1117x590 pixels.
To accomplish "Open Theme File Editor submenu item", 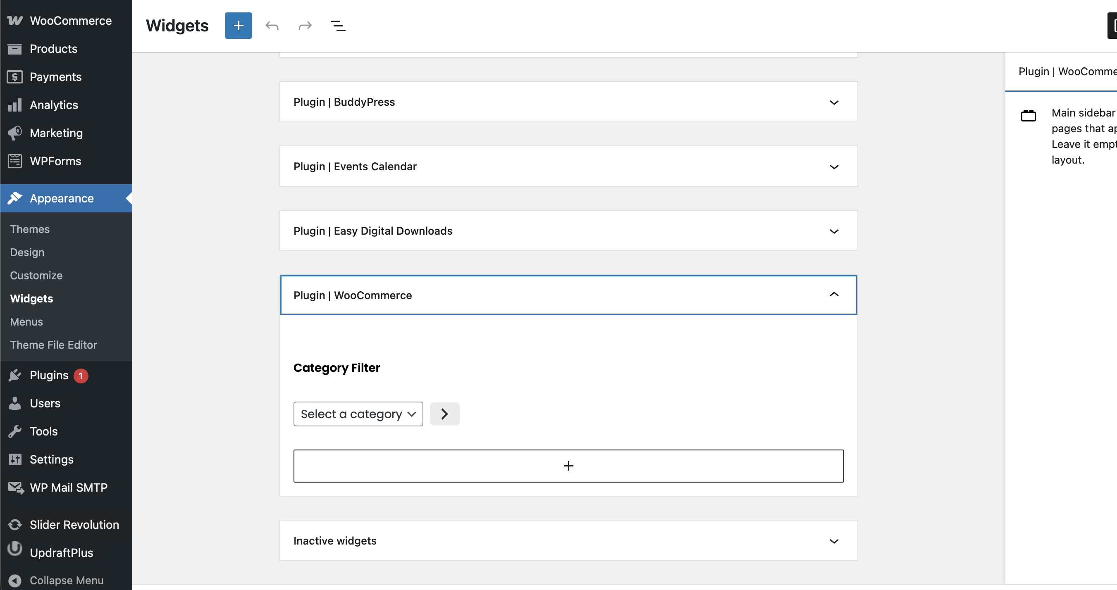I will click(x=53, y=345).
